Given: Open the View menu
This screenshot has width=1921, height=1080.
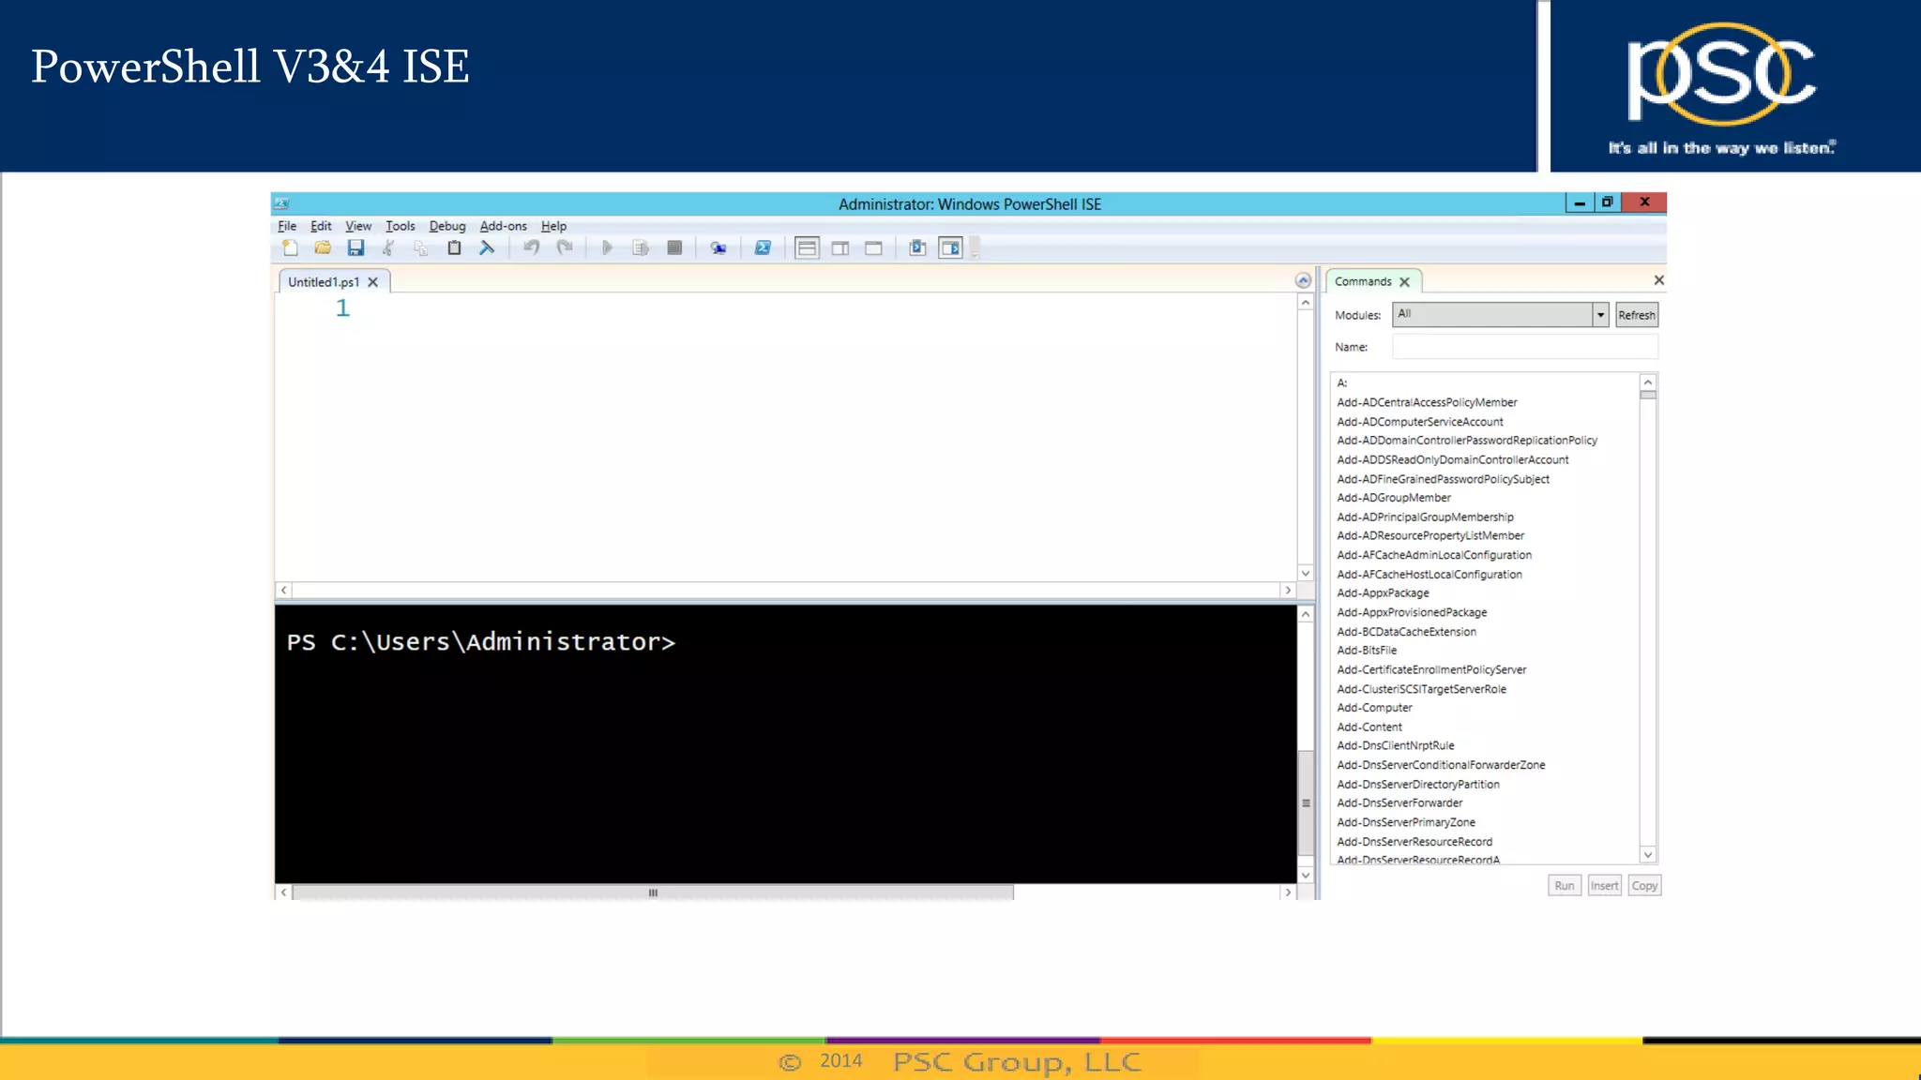Looking at the screenshot, I should tap(358, 226).
